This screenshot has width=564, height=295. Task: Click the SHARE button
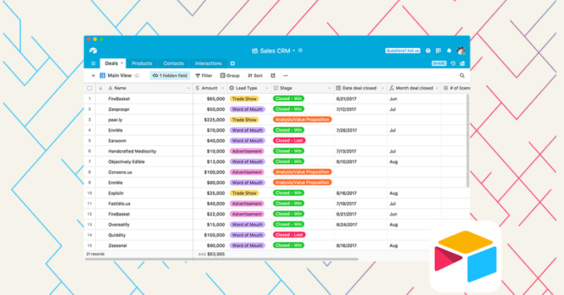point(439,64)
